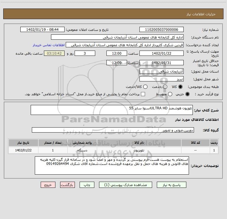Click the quantity 1 cell

point(53,150)
